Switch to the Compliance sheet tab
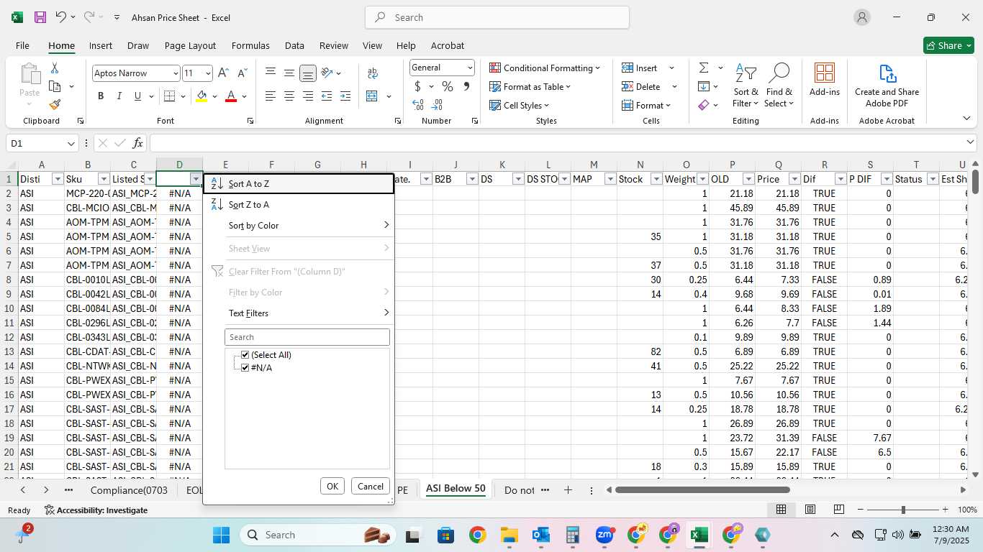This screenshot has height=552, width=983. (129, 490)
